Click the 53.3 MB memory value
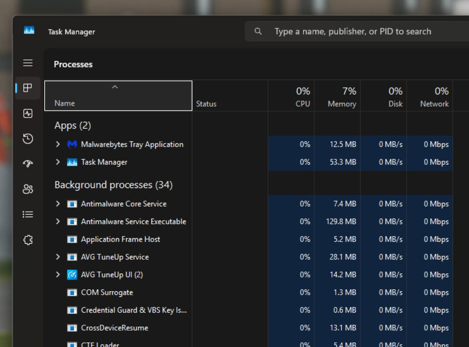 [x=343, y=162]
